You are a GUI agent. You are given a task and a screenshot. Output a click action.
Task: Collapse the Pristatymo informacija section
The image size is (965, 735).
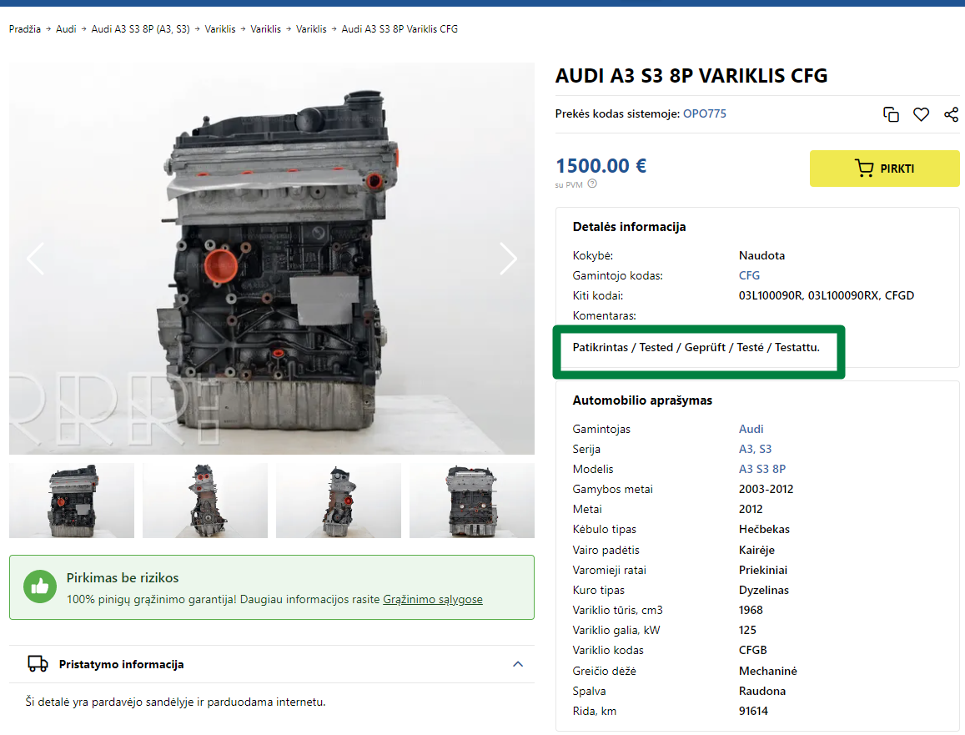point(518,663)
